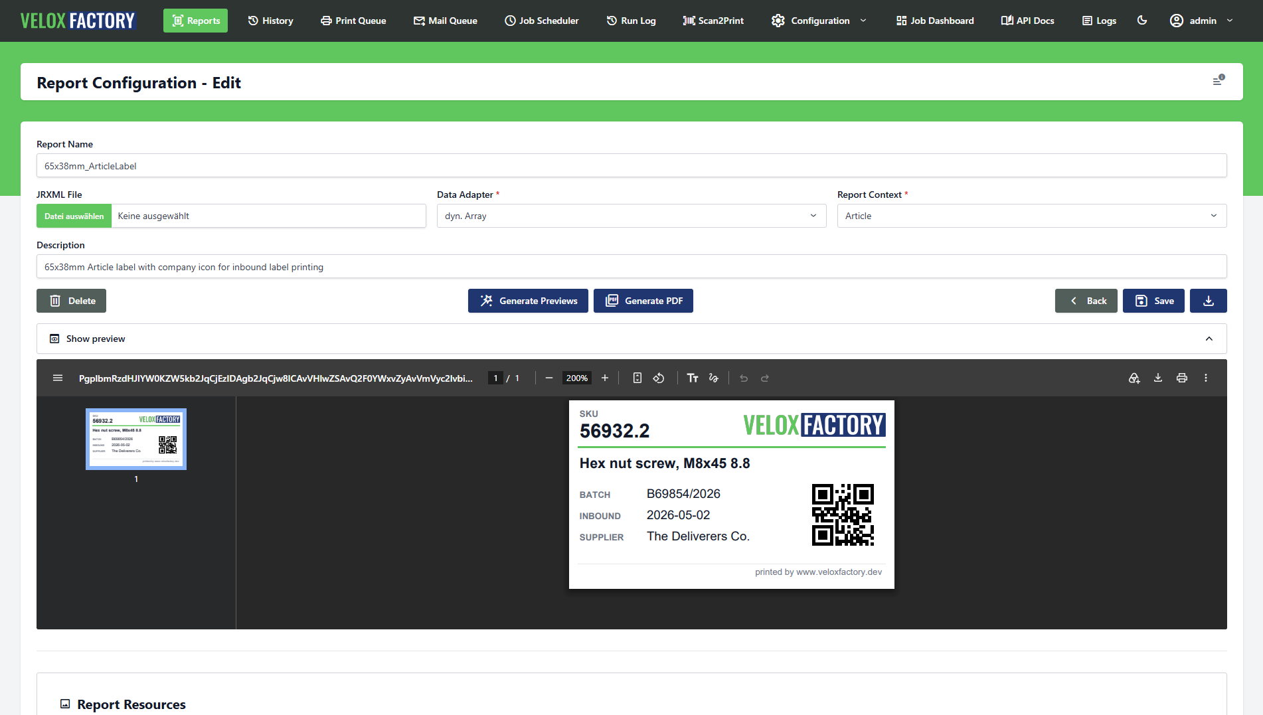
Task: Open the Job Dashboard
Action: click(934, 21)
